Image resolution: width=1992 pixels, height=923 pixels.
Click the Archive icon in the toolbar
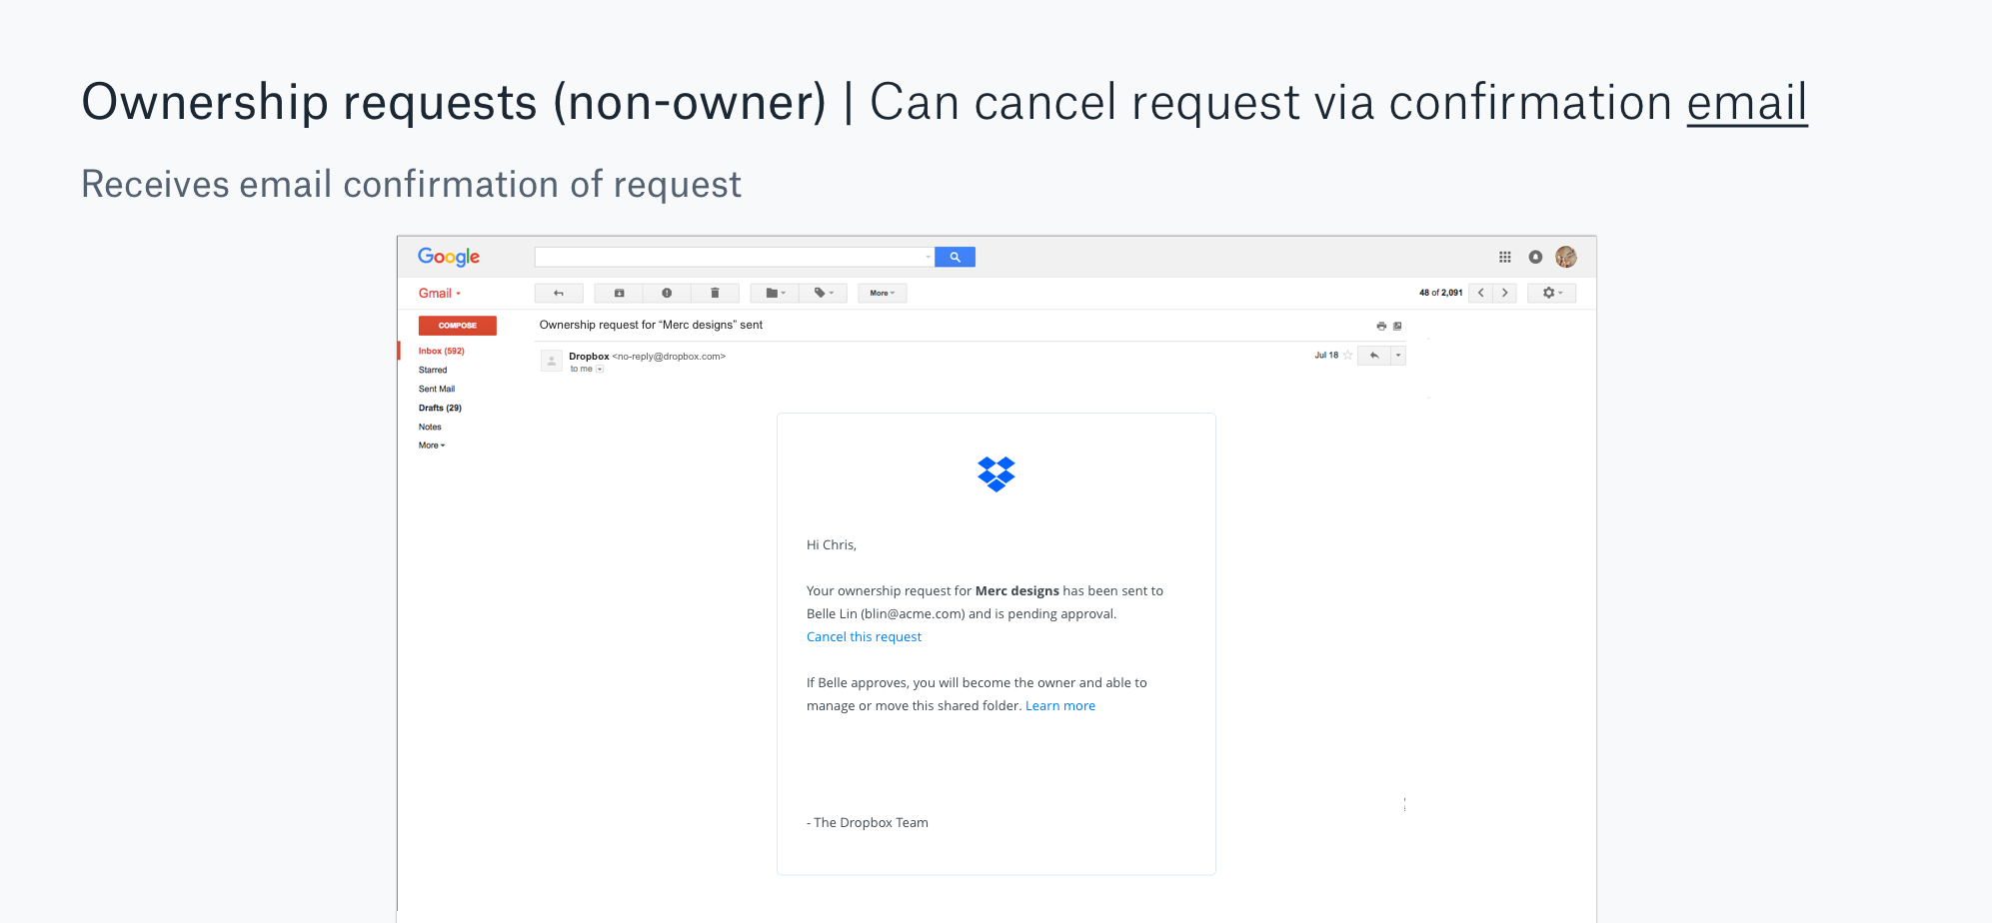click(619, 293)
